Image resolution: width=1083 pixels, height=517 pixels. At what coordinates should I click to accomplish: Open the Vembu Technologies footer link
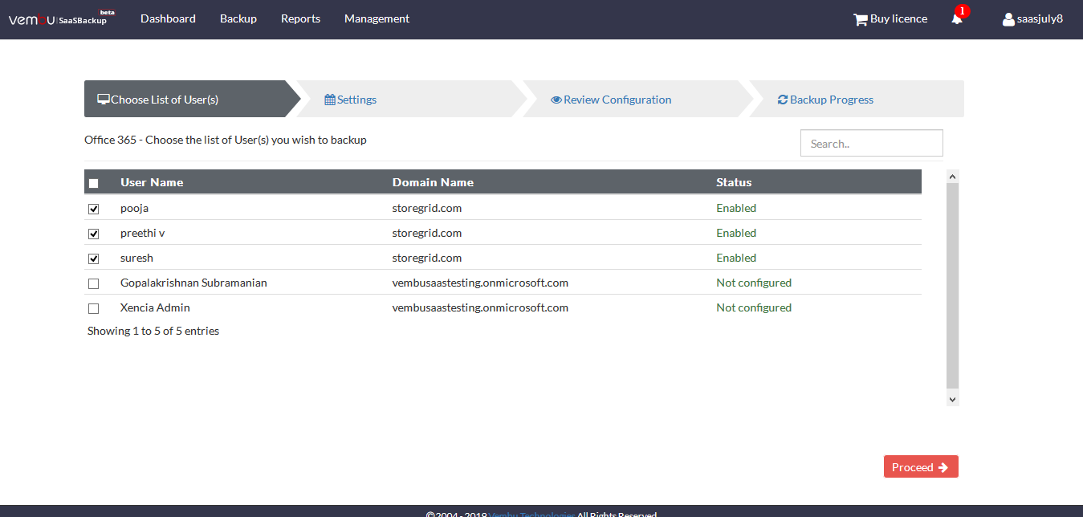click(531, 515)
